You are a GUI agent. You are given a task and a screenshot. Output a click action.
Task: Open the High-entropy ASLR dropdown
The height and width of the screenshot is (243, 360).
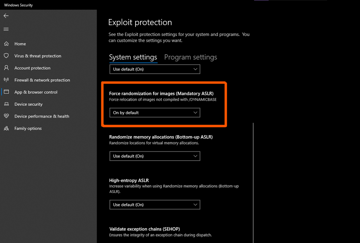pos(155,205)
